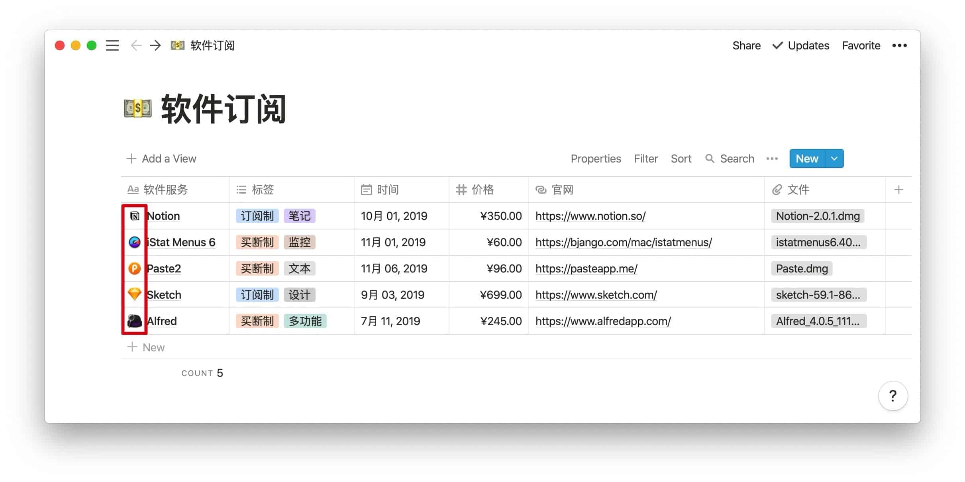Open the bjango.com istatmenus link
Image resolution: width=965 pixels, height=482 pixels.
coord(624,242)
